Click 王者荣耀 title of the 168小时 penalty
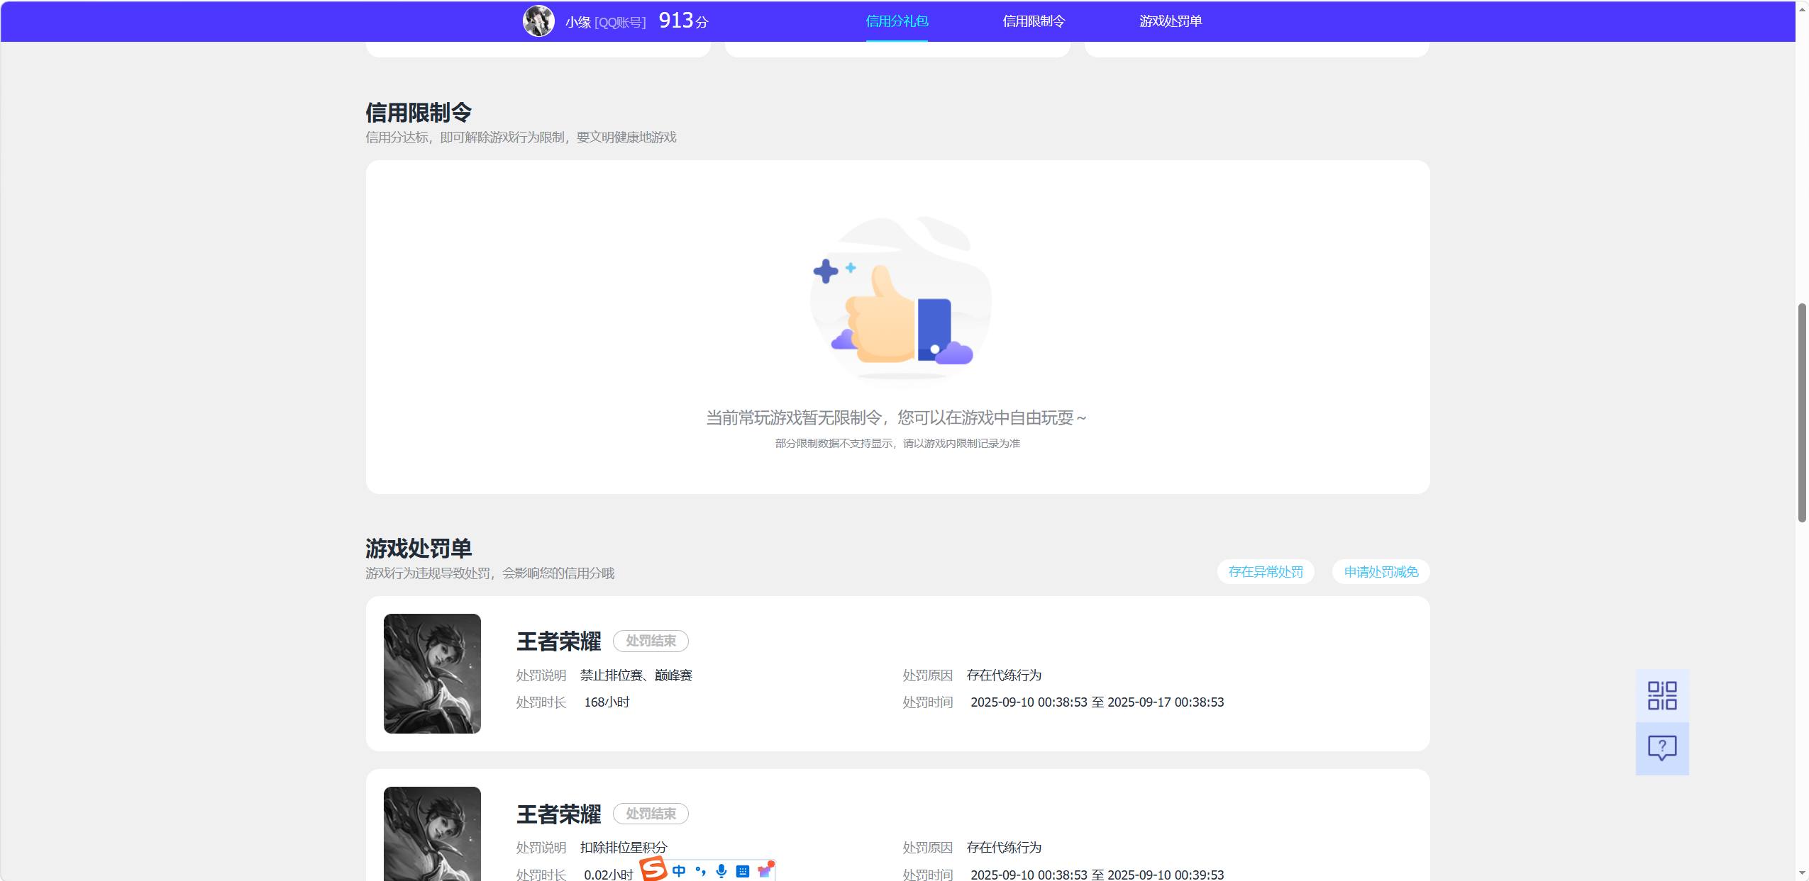Screen dimensions: 1809x881 [558, 641]
